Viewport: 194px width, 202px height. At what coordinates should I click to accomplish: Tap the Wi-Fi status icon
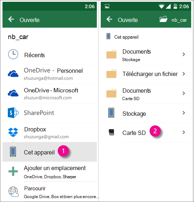(x=162, y=6)
